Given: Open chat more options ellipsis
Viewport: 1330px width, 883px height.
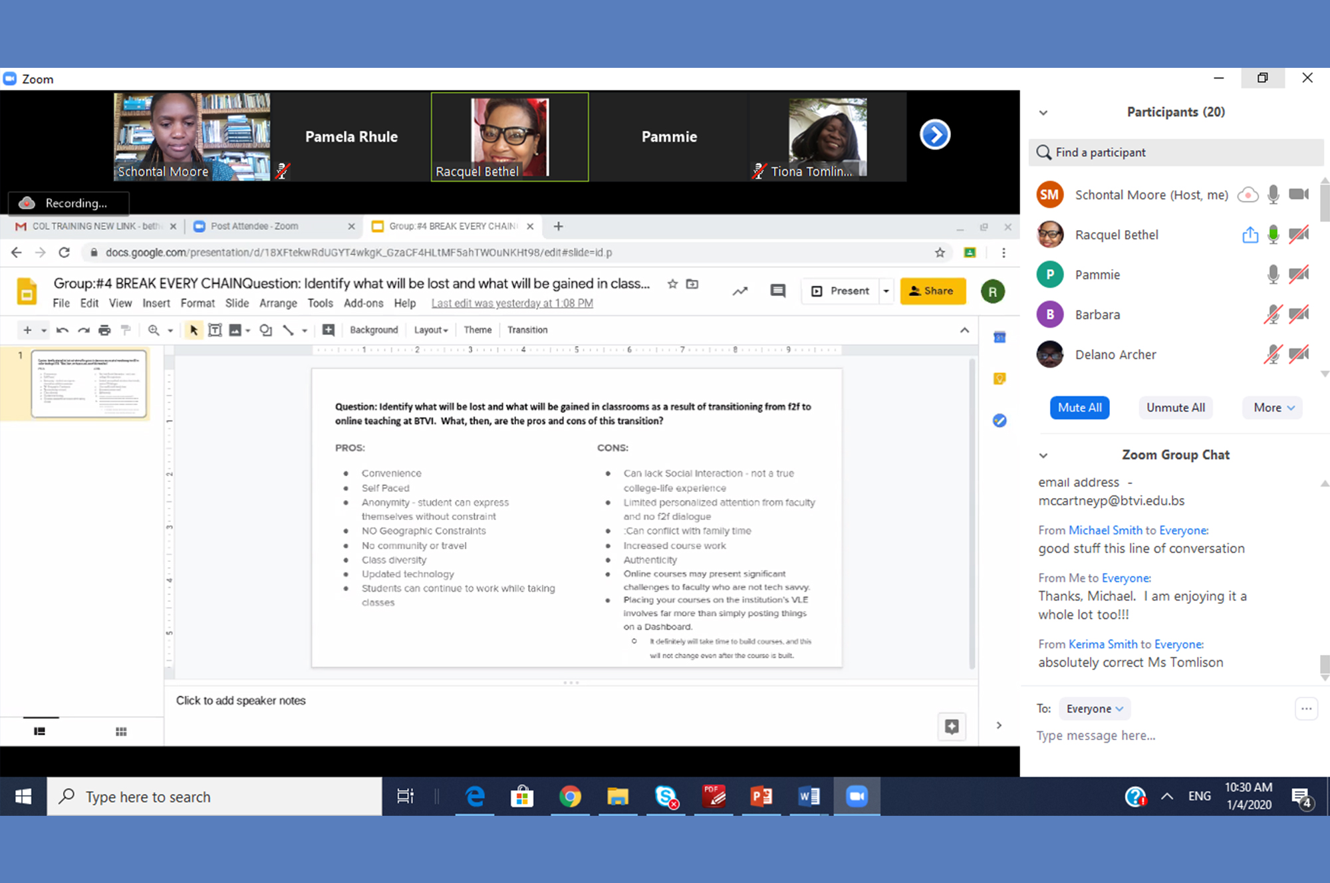Looking at the screenshot, I should pyautogui.click(x=1307, y=709).
